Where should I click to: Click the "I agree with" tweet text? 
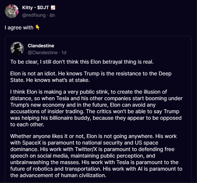[19, 28]
